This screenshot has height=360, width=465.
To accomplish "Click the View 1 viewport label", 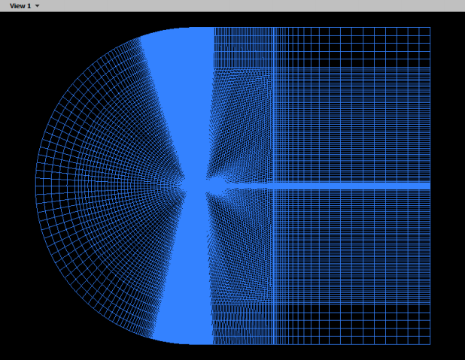I will [x=20, y=6].
